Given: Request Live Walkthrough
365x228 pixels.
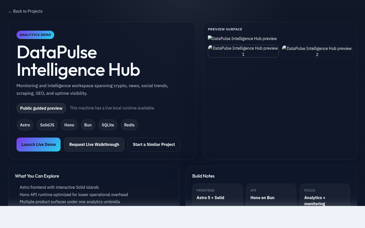Looking at the screenshot, I should click(x=94, y=144).
